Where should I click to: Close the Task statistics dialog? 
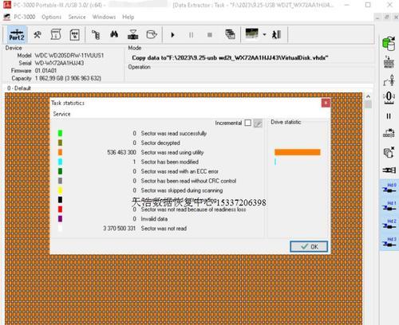[326, 103]
